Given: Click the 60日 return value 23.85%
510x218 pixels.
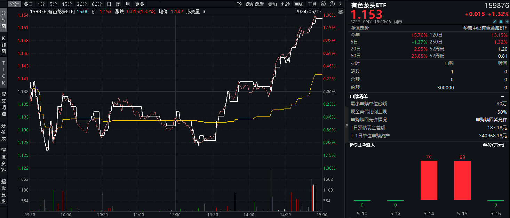Looking at the screenshot, I should (x=419, y=56).
